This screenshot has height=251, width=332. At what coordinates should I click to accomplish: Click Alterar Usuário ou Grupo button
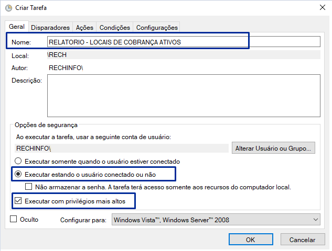273,148
